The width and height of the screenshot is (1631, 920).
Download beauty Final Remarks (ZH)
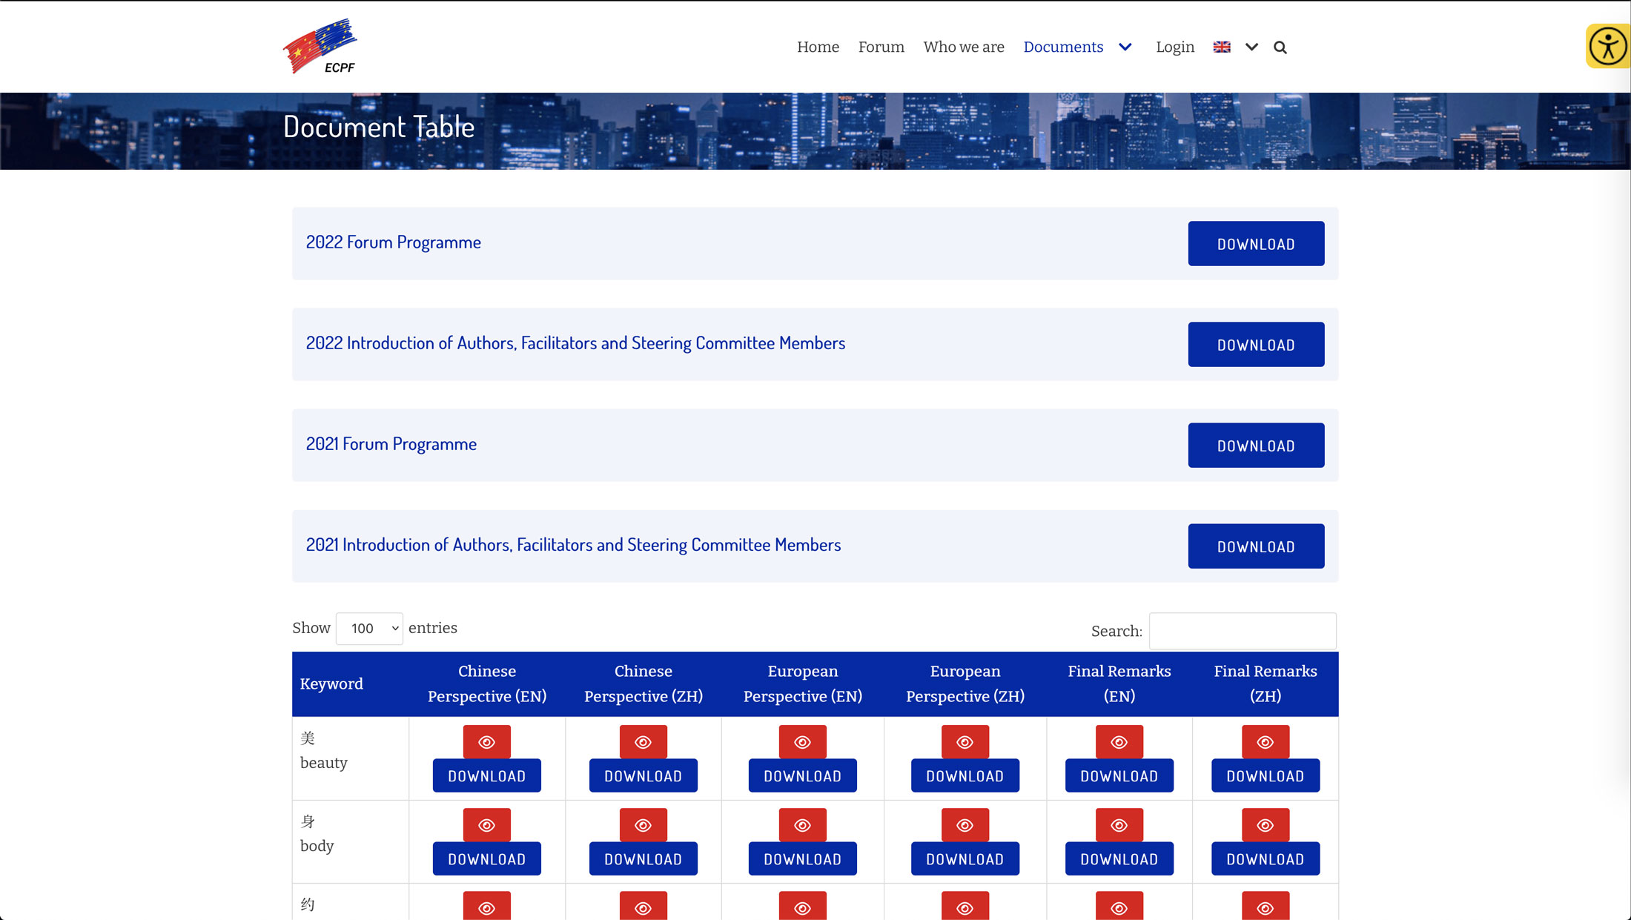click(x=1266, y=775)
